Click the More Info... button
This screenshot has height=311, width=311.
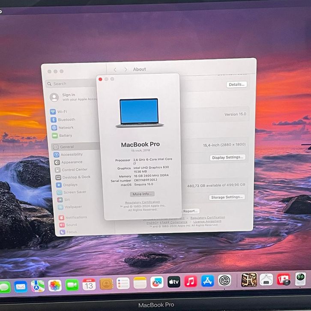pos(142,194)
